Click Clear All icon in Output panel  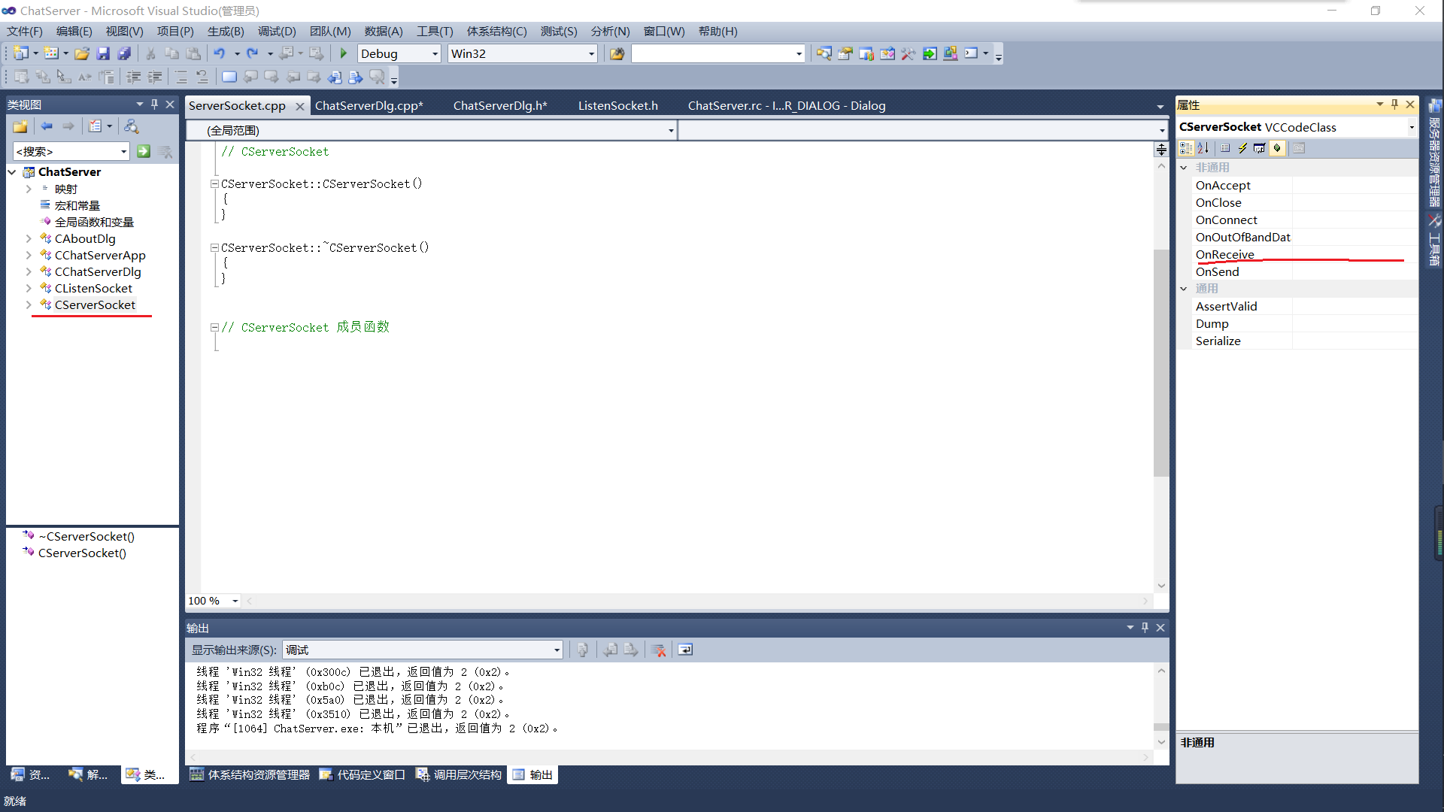[x=659, y=650]
